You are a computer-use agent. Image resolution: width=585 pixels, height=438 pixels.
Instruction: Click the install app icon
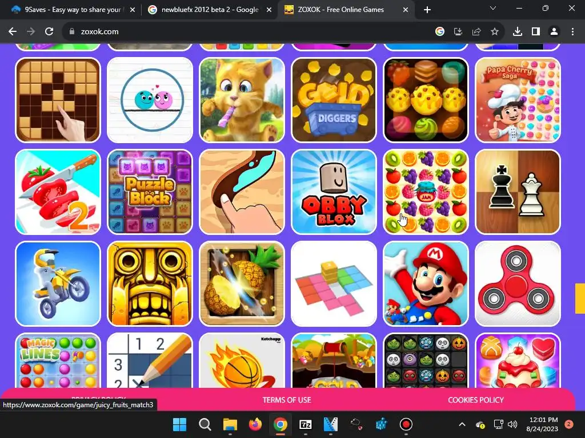[458, 32]
